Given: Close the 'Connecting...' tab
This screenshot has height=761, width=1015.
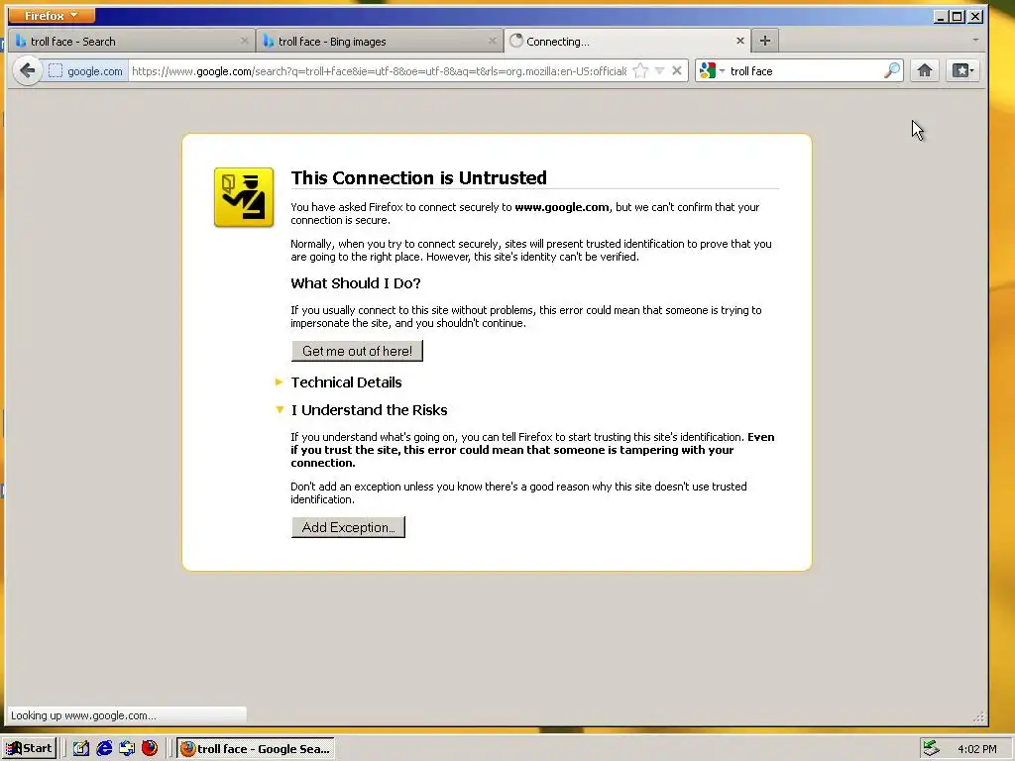Looking at the screenshot, I should tap(739, 41).
